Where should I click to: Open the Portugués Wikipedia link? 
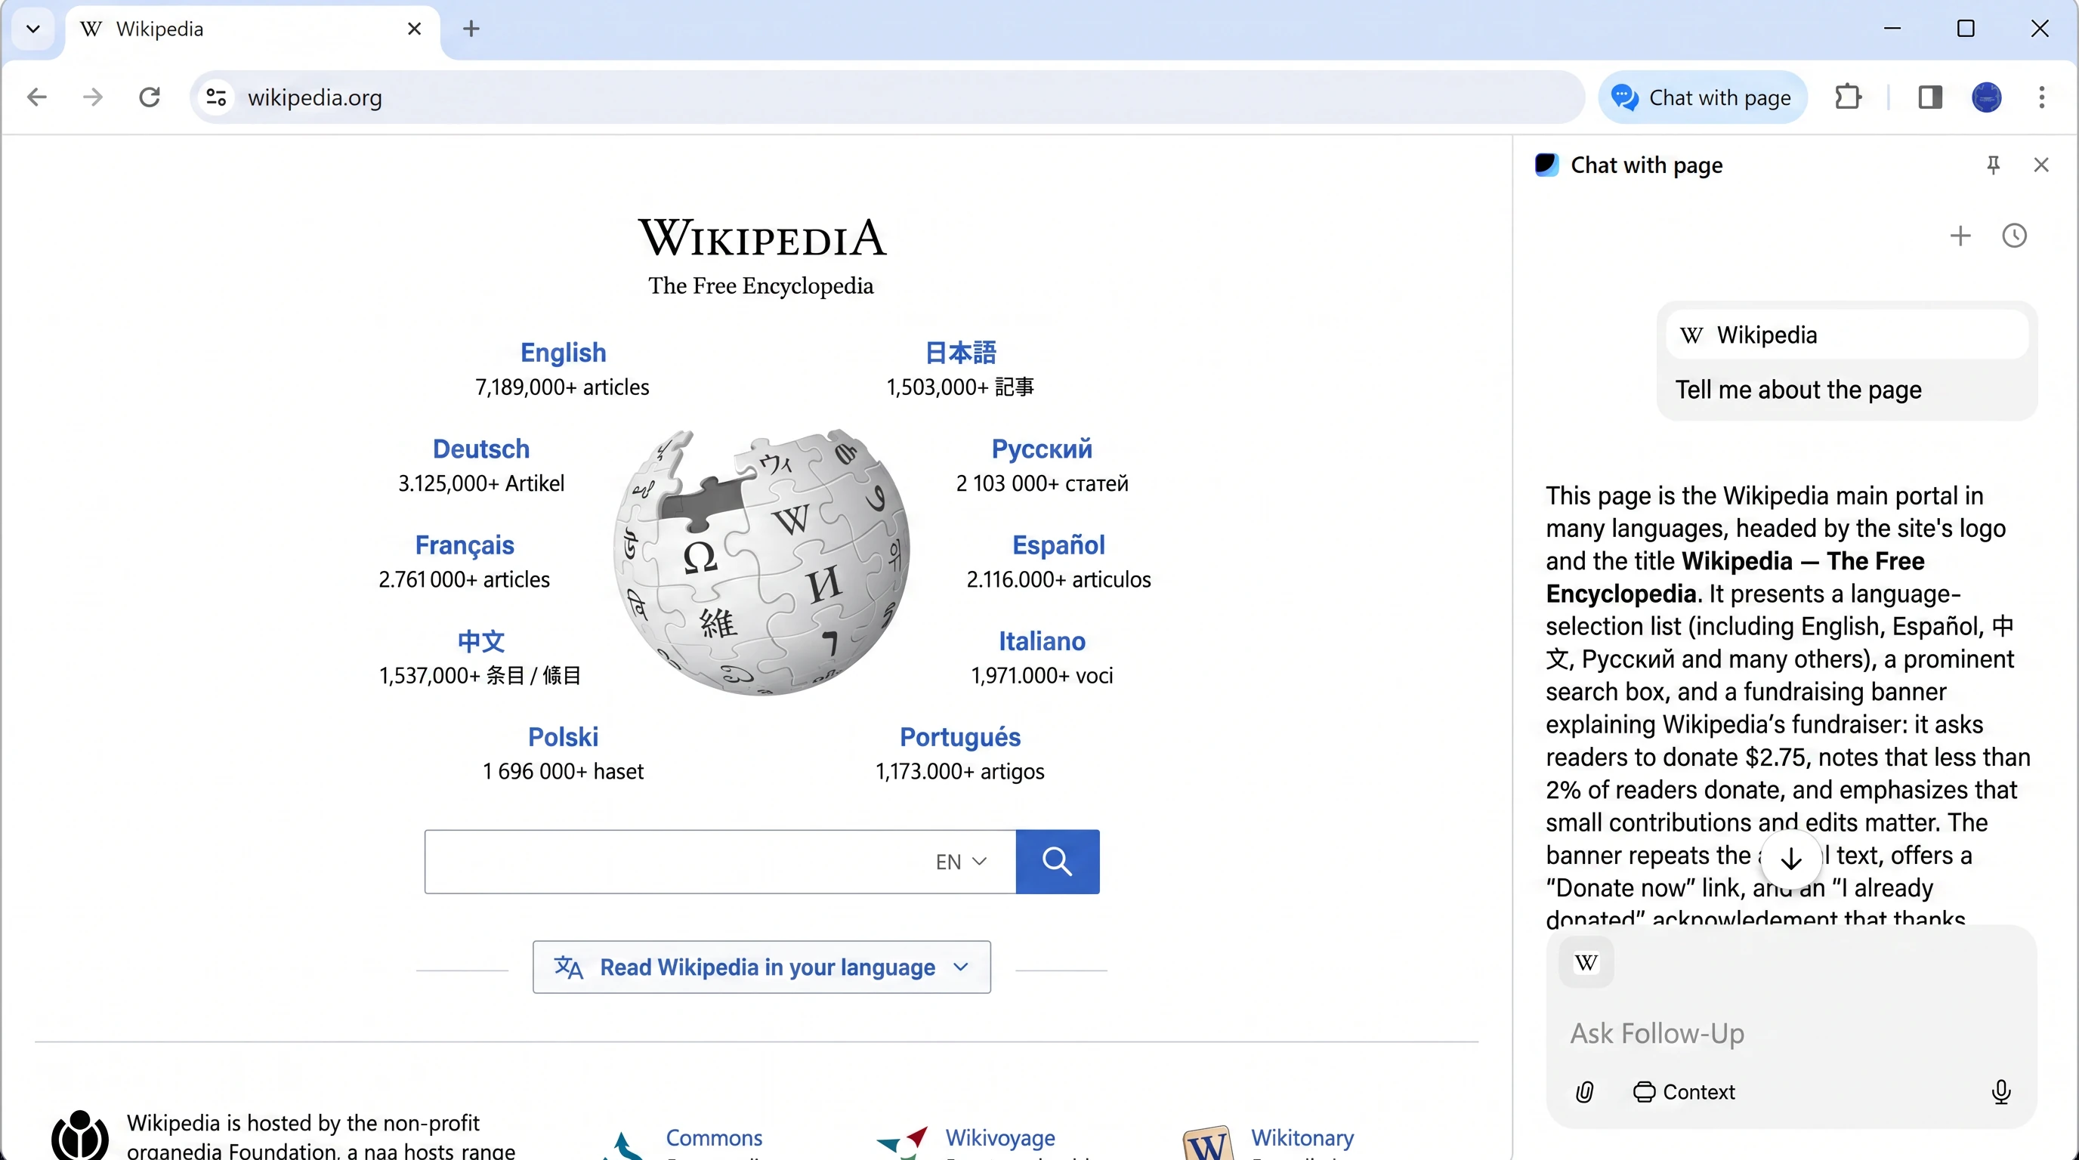pyautogui.click(x=959, y=737)
